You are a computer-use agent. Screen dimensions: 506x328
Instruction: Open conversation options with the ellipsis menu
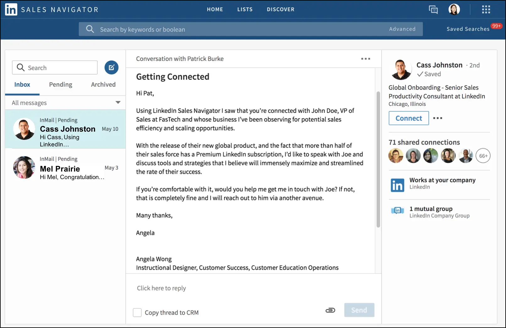pyautogui.click(x=365, y=59)
